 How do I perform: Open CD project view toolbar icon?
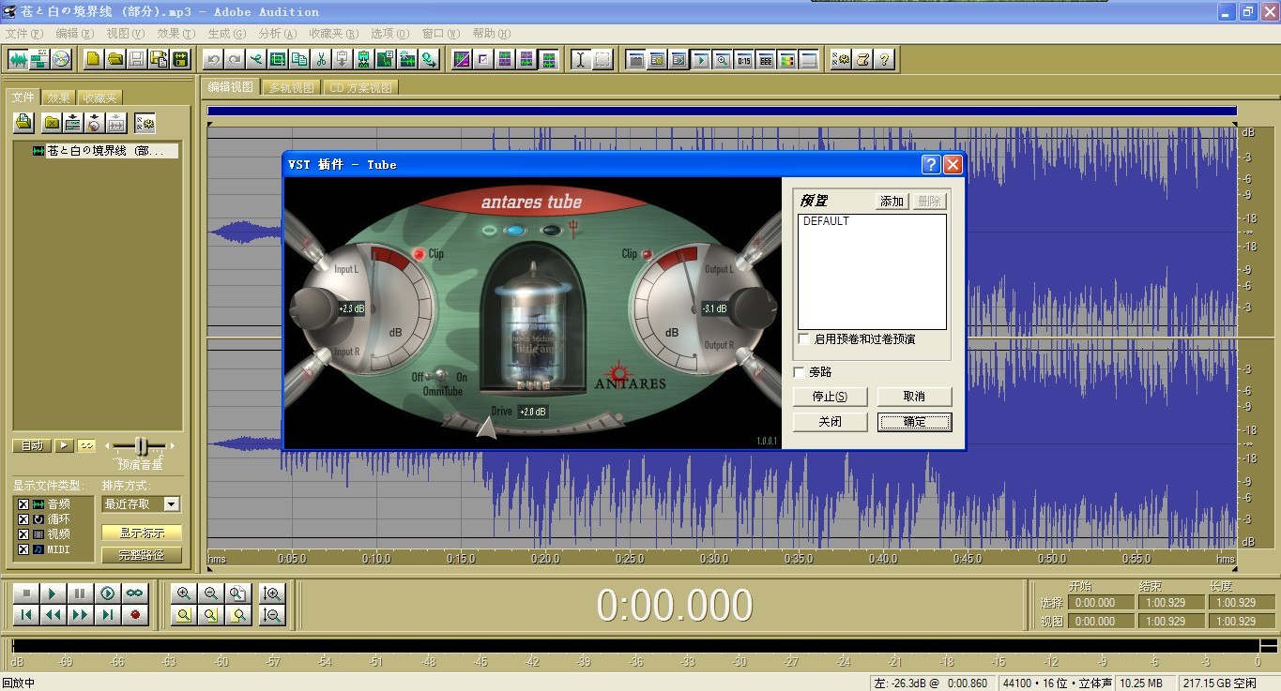click(61, 59)
